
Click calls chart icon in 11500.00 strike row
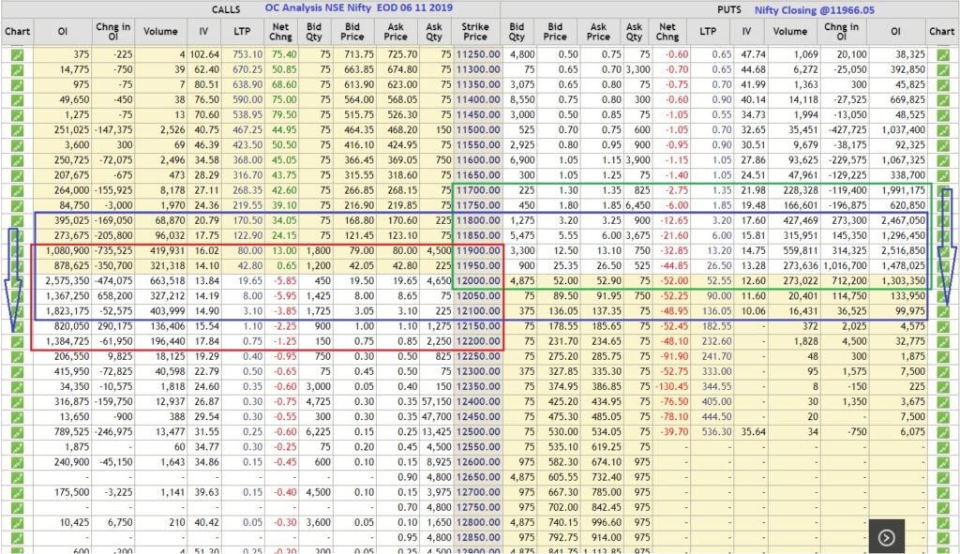coord(17,129)
